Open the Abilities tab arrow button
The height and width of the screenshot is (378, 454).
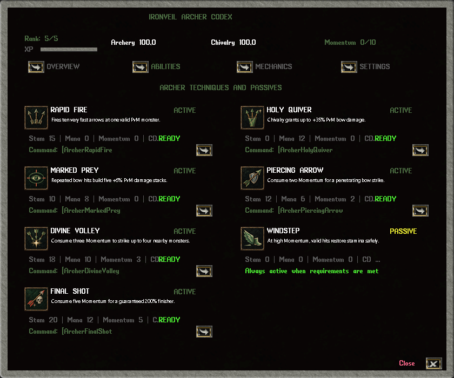(x=141, y=67)
